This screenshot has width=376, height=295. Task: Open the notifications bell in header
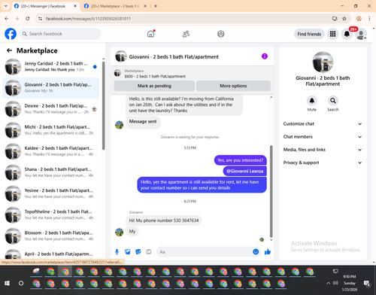pyautogui.click(x=347, y=34)
